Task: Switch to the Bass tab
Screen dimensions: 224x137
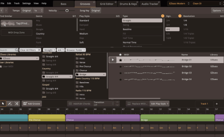Action: tap(63, 4)
